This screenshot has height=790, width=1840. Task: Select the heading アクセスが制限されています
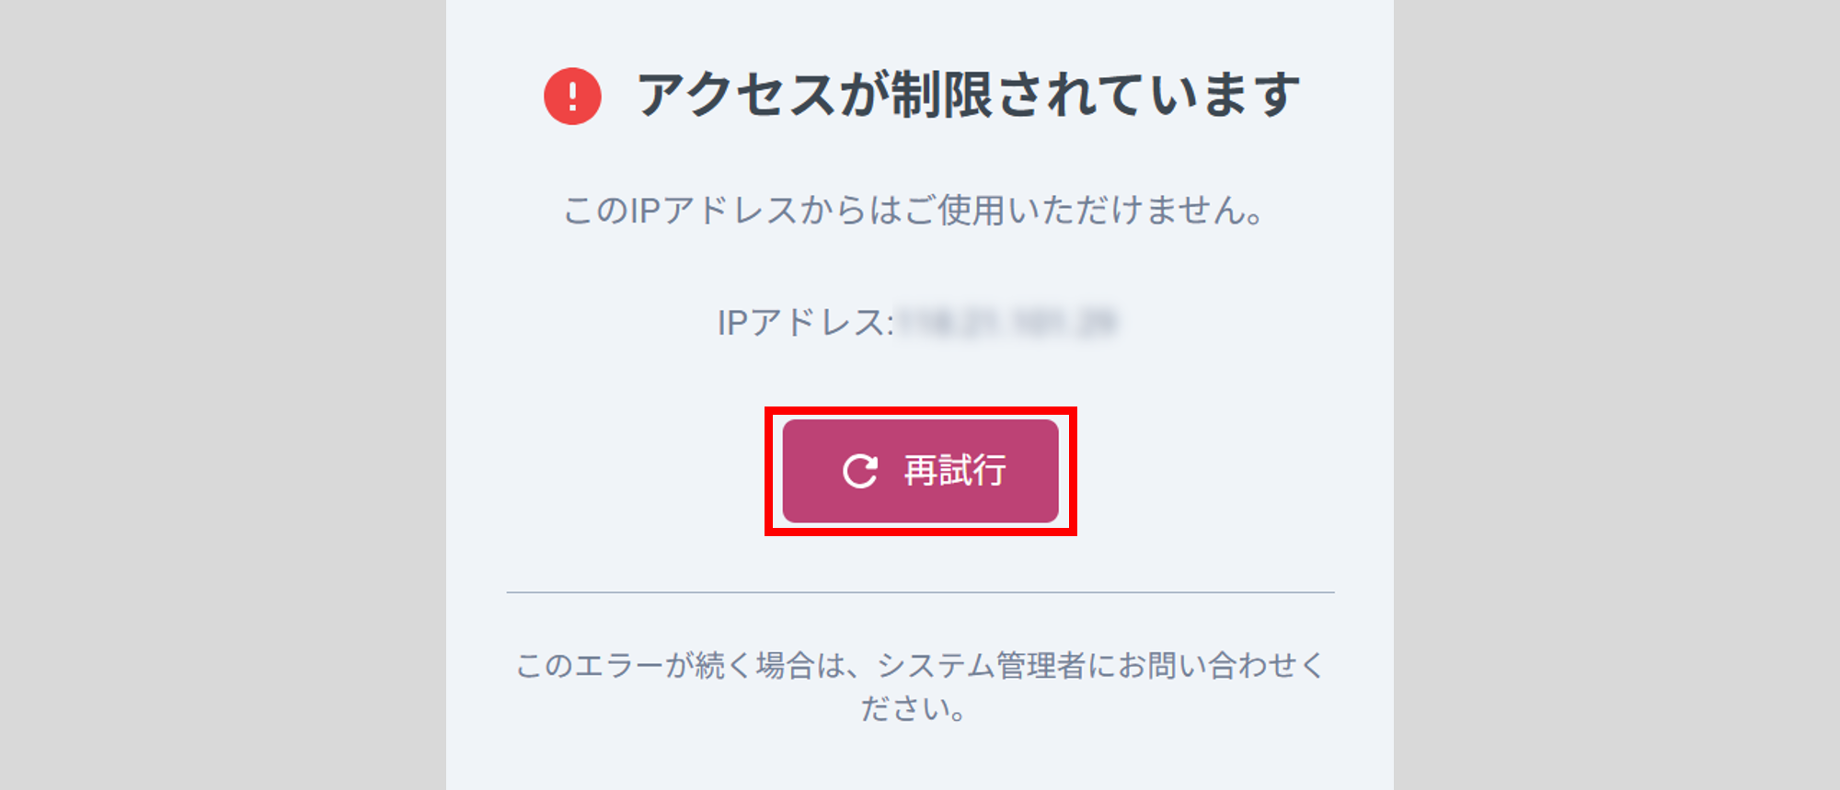tap(968, 95)
